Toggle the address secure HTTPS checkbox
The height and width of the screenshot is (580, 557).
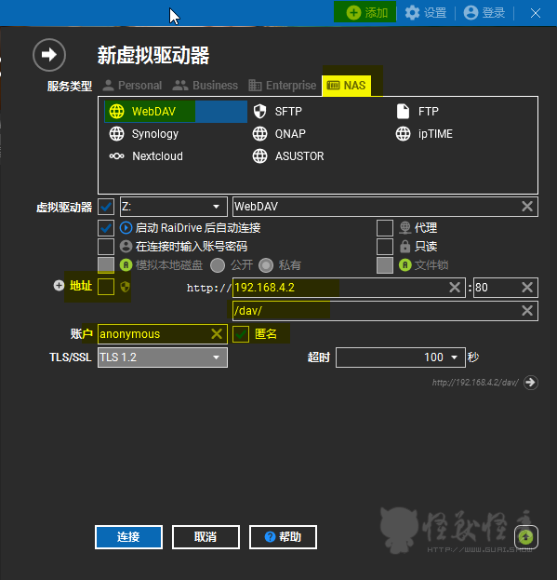tap(106, 287)
